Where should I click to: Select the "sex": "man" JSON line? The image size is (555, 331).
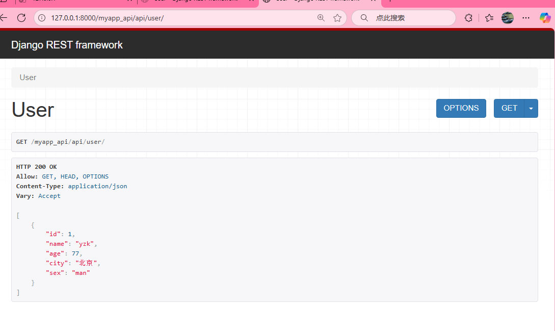(x=68, y=273)
